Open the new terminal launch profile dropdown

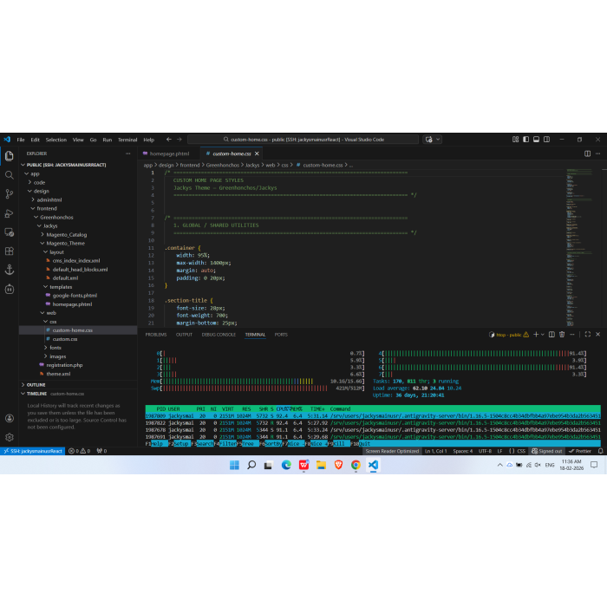click(543, 334)
